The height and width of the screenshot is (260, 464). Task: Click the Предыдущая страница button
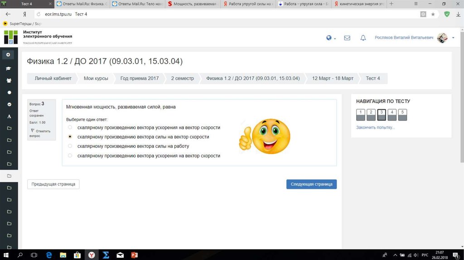click(53, 184)
